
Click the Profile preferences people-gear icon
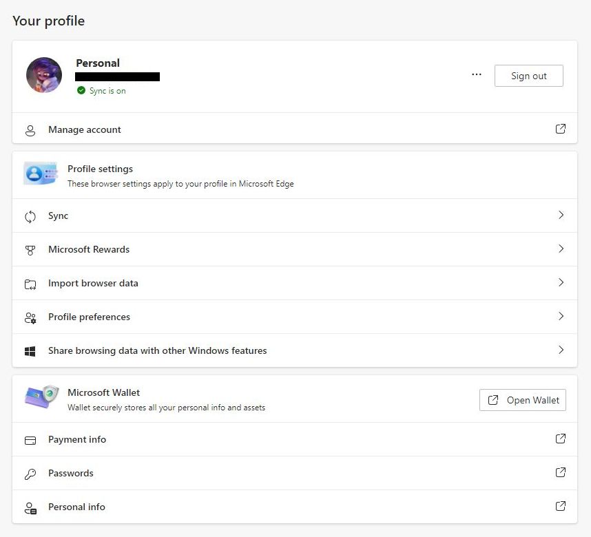tap(30, 318)
